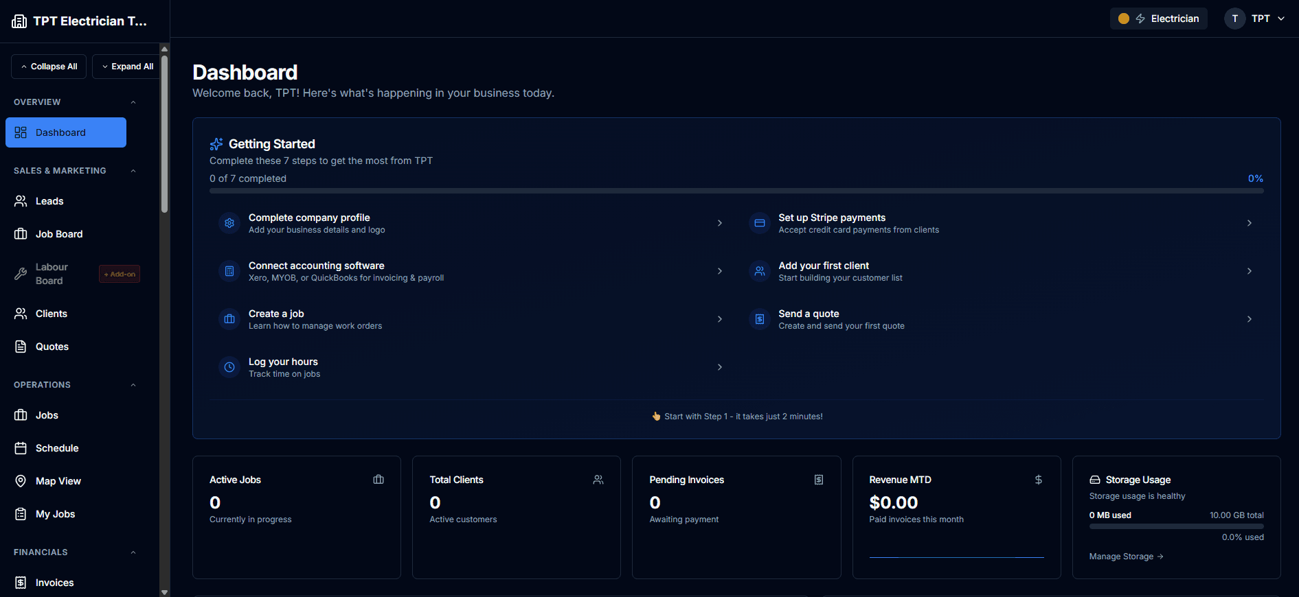1299x597 pixels.
Task: Click the invoice icon for Send a quote
Action: 760,319
